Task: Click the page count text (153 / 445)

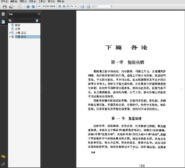Action: click(x=49, y=6)
